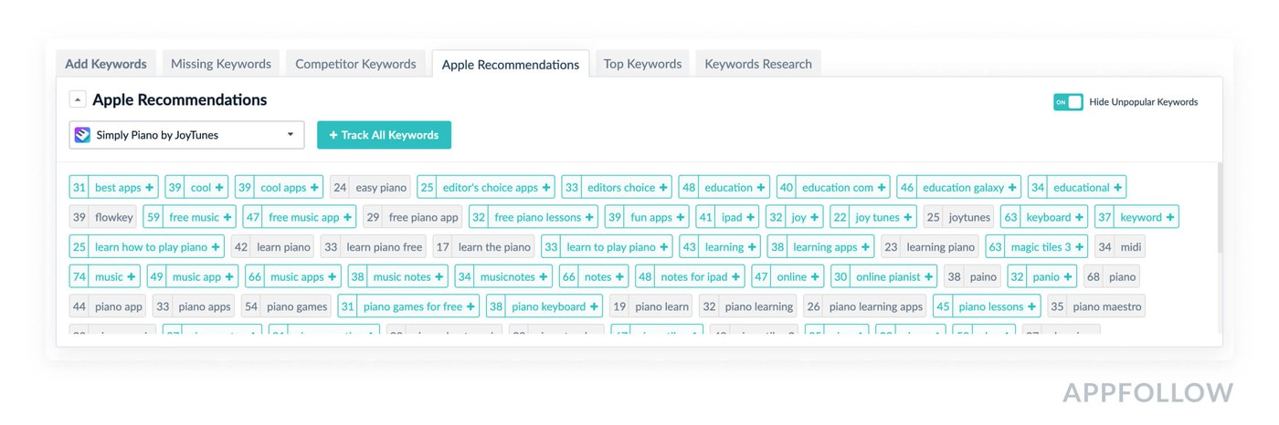The width and height of the screenshot is (1279, 425).
Task: Click the plus on "piano keyboard" keyword
Action: pos(594,306)
